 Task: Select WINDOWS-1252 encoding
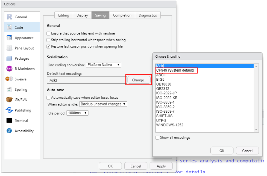pos(204,125)
